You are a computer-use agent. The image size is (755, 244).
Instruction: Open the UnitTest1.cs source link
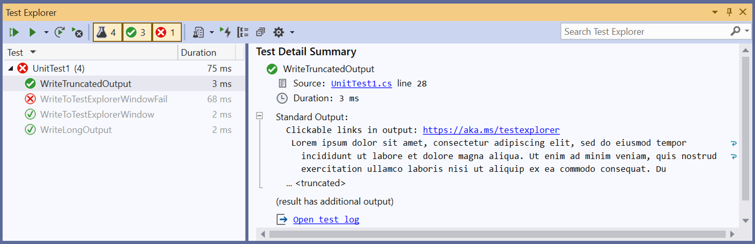click(362, 84)
